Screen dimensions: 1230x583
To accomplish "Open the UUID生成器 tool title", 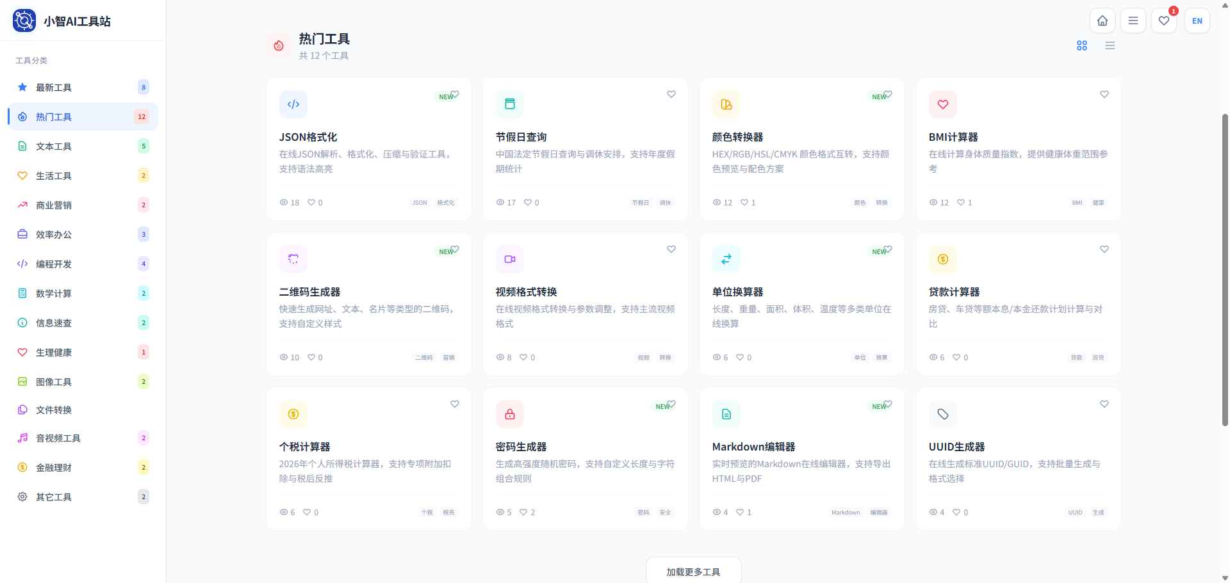I will pos(957,447).
